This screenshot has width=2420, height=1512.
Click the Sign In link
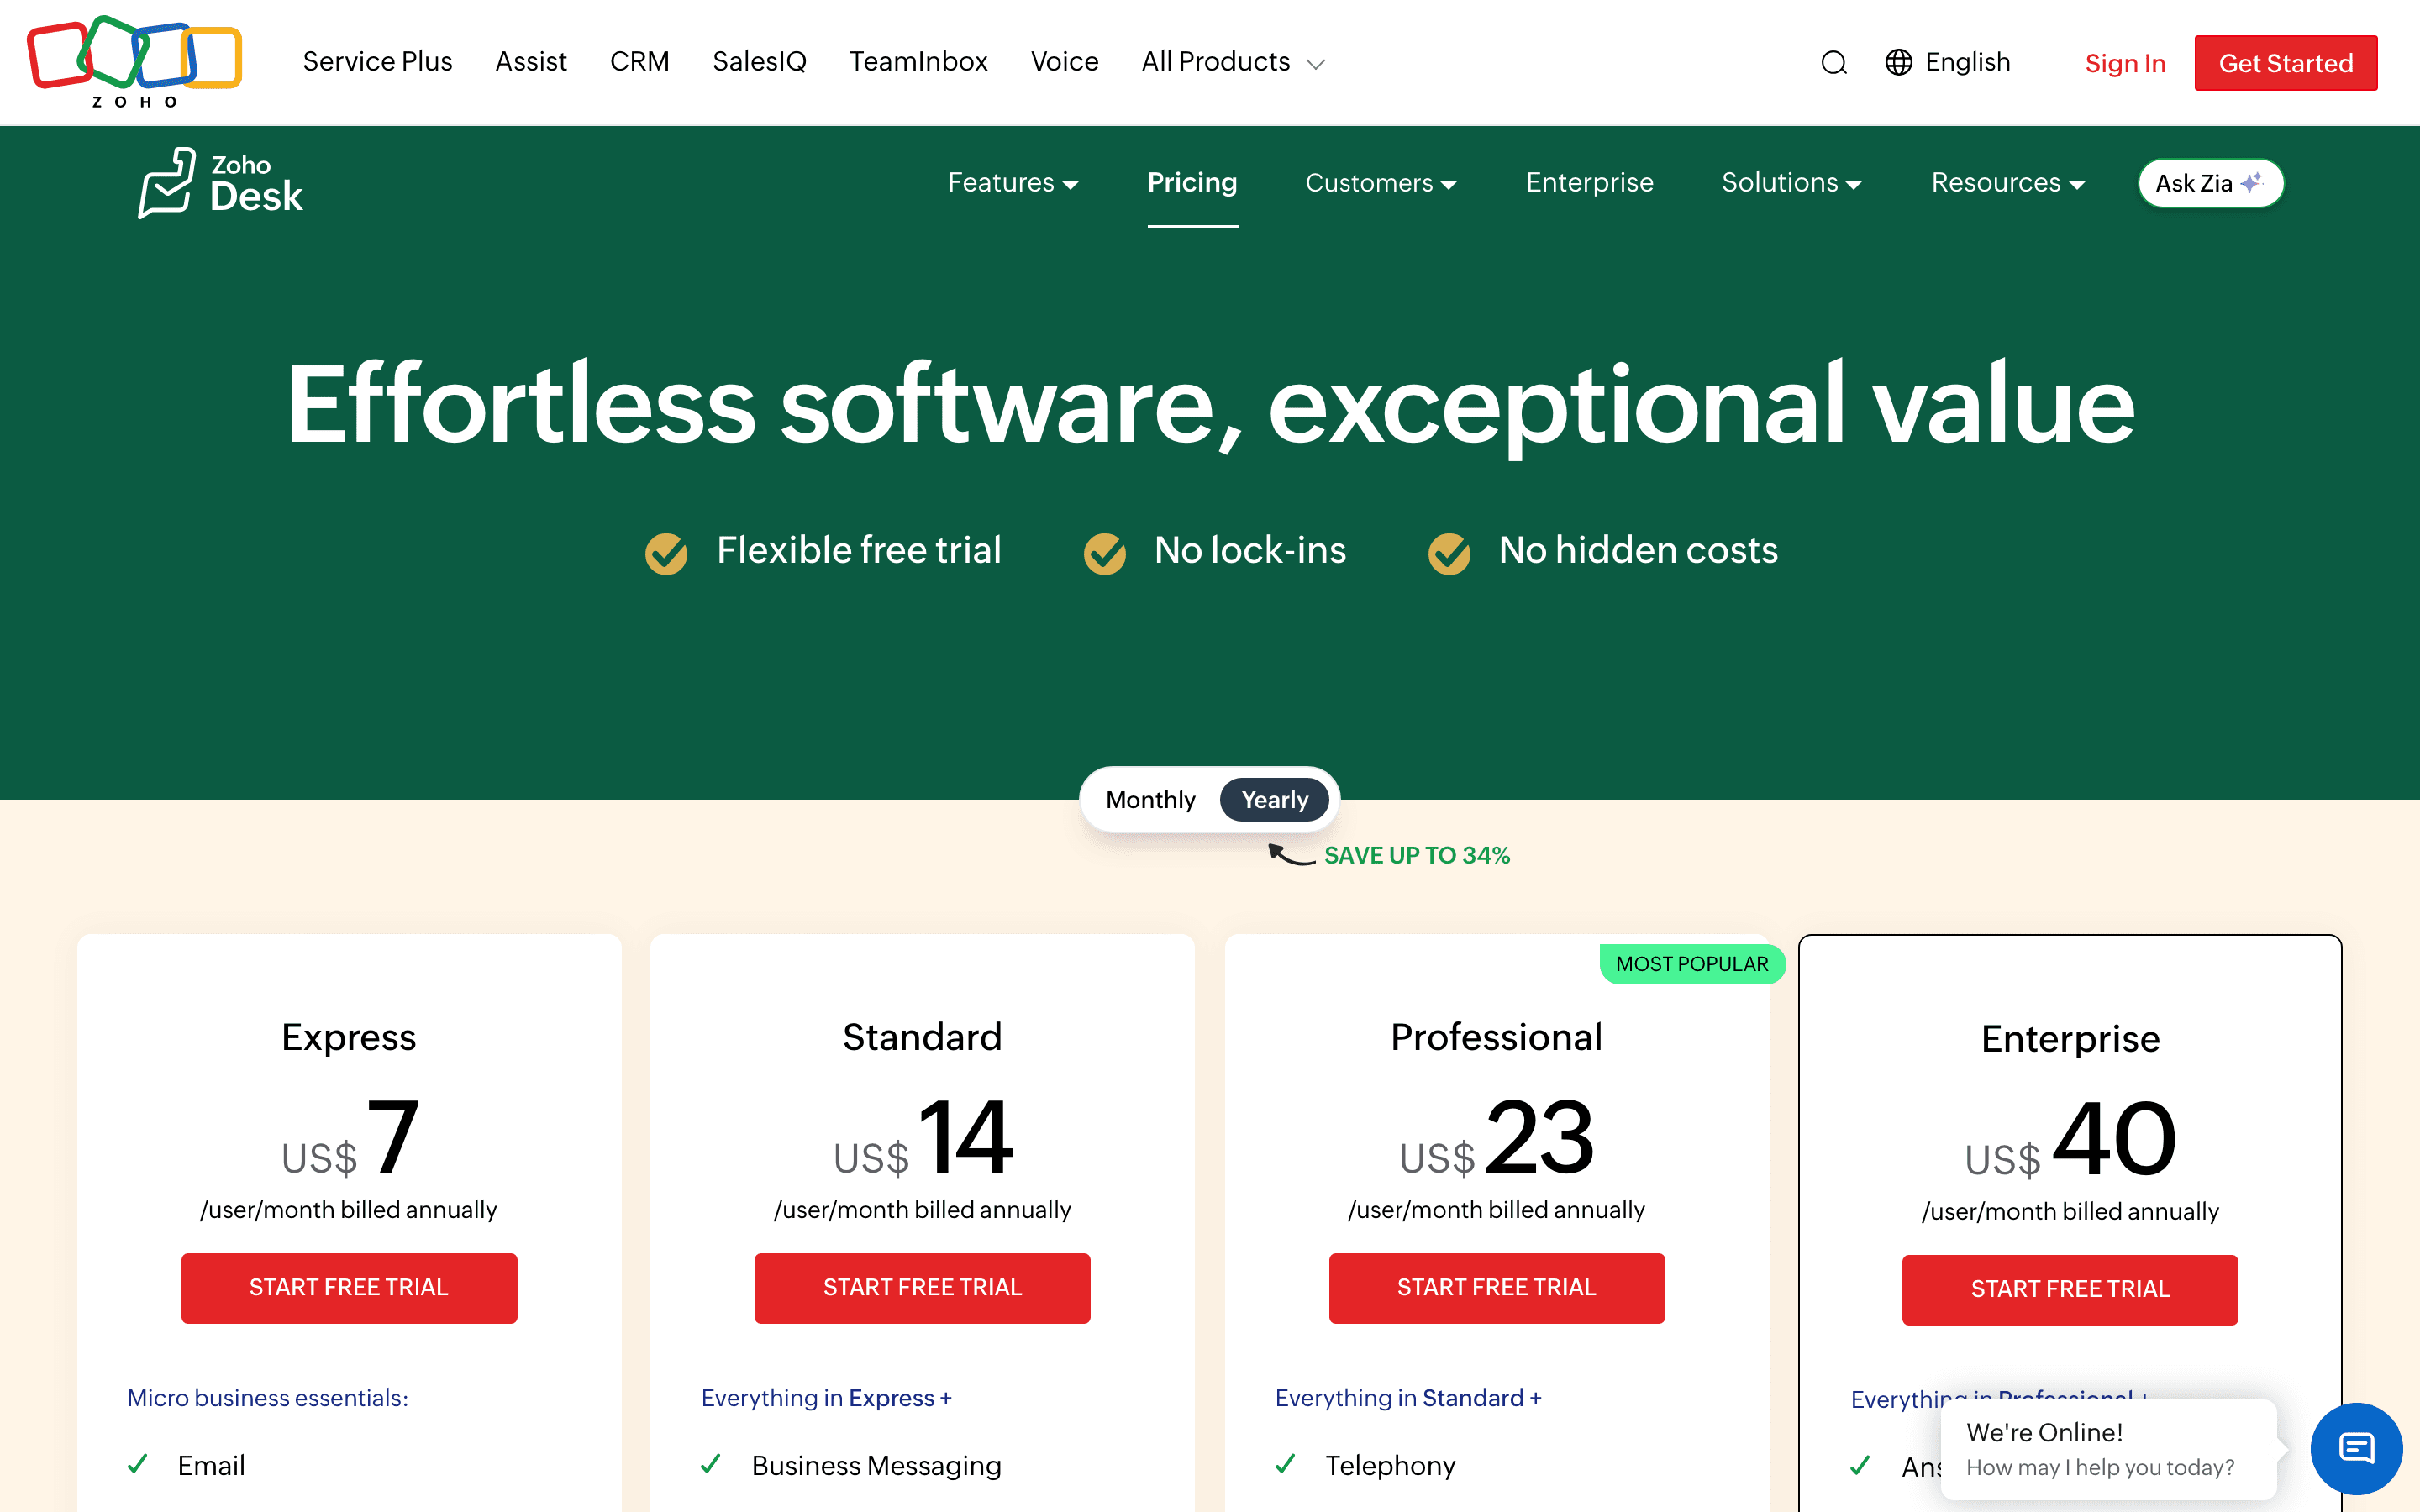2125,64
